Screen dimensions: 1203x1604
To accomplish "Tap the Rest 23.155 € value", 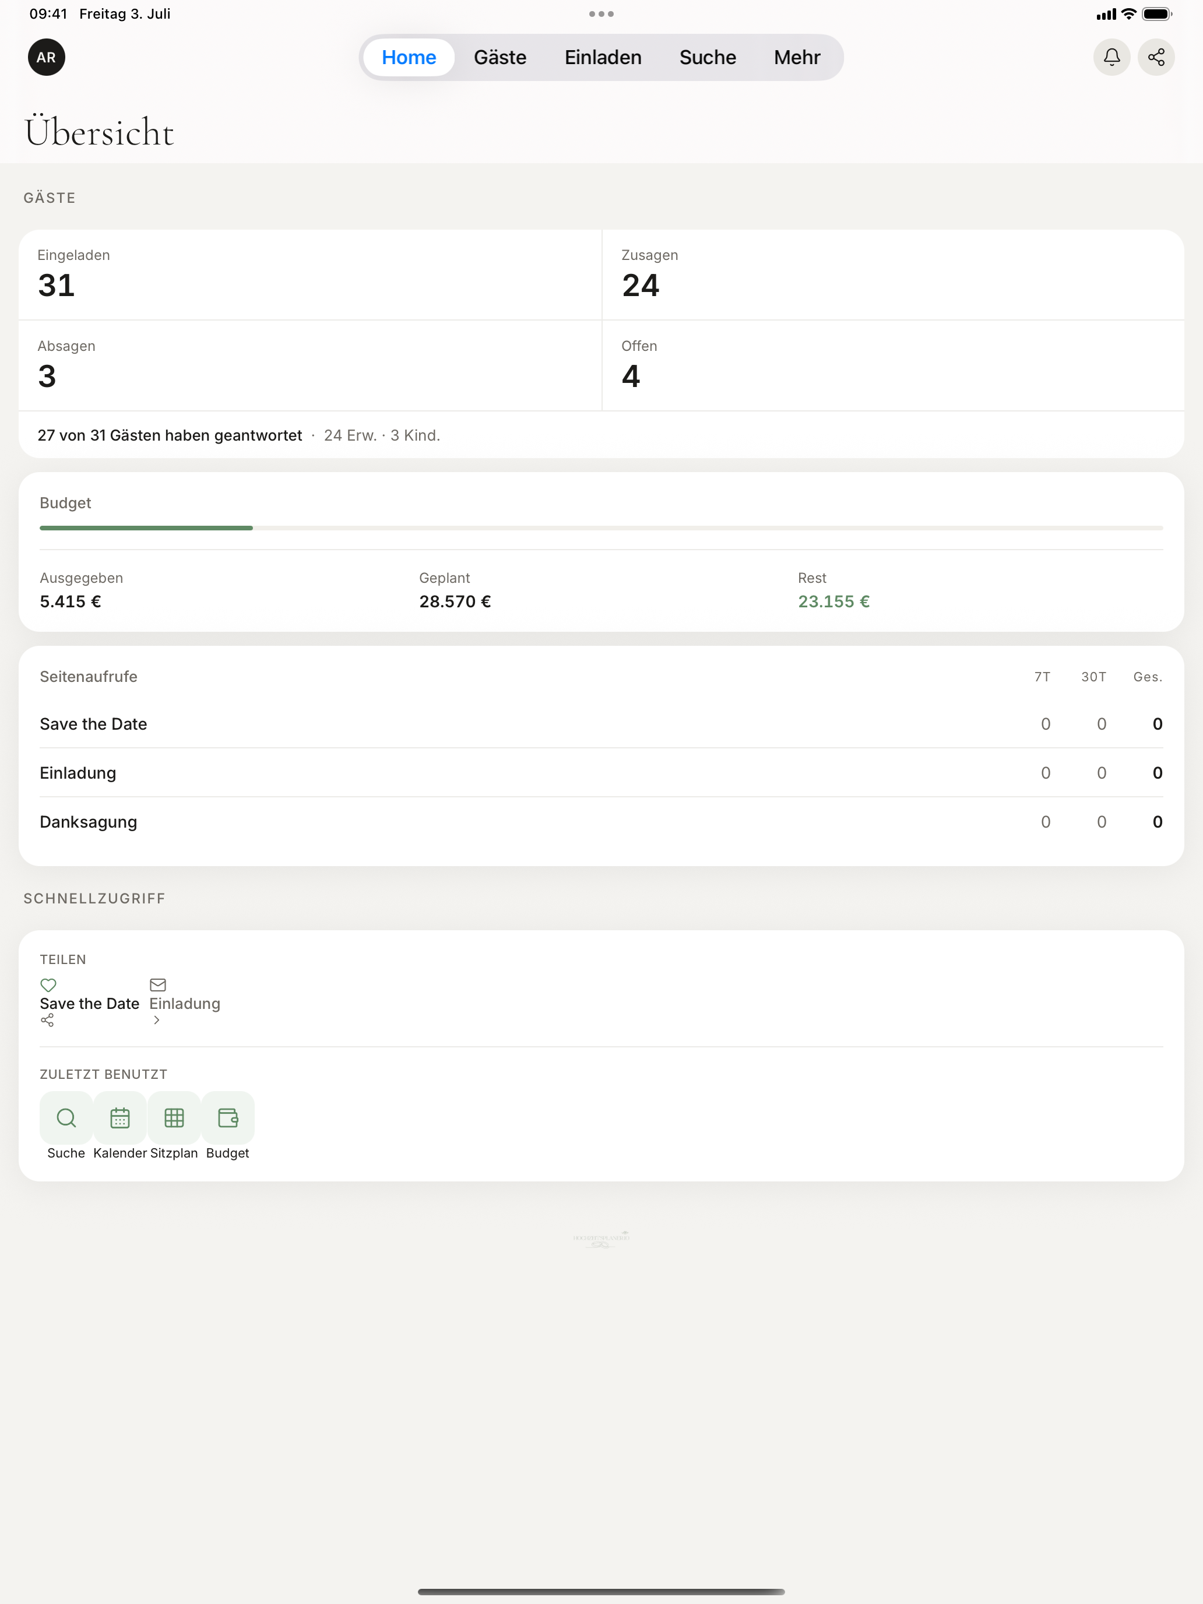I will [x=834, y=601].
